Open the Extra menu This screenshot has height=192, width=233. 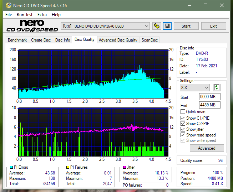pos(42,15)
